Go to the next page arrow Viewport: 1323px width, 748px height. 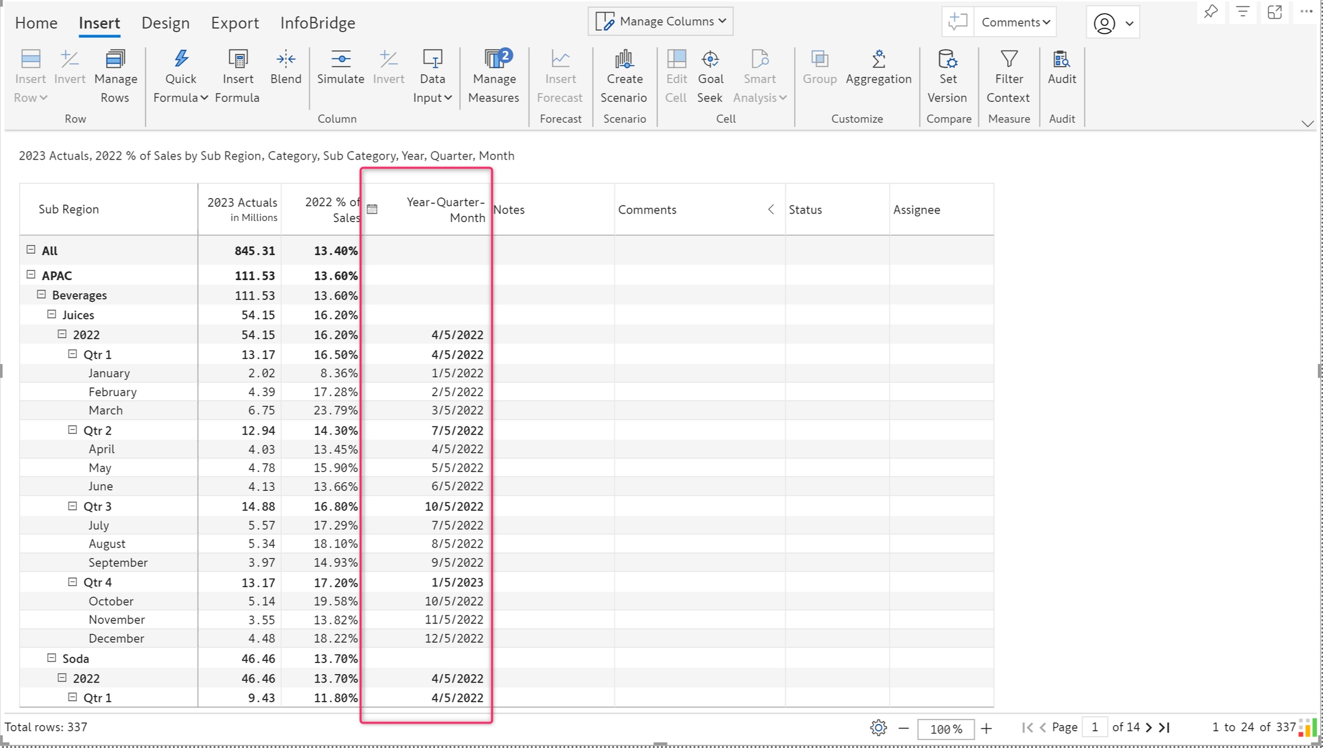pyautogui.click(x=1148, y=728)
